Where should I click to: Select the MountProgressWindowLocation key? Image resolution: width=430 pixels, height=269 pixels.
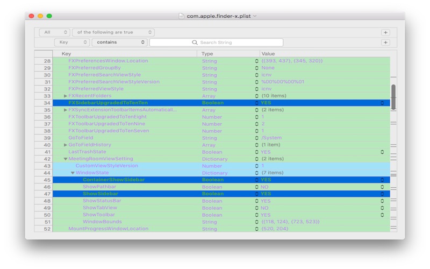pyautogui.click(x=109, y=229)
